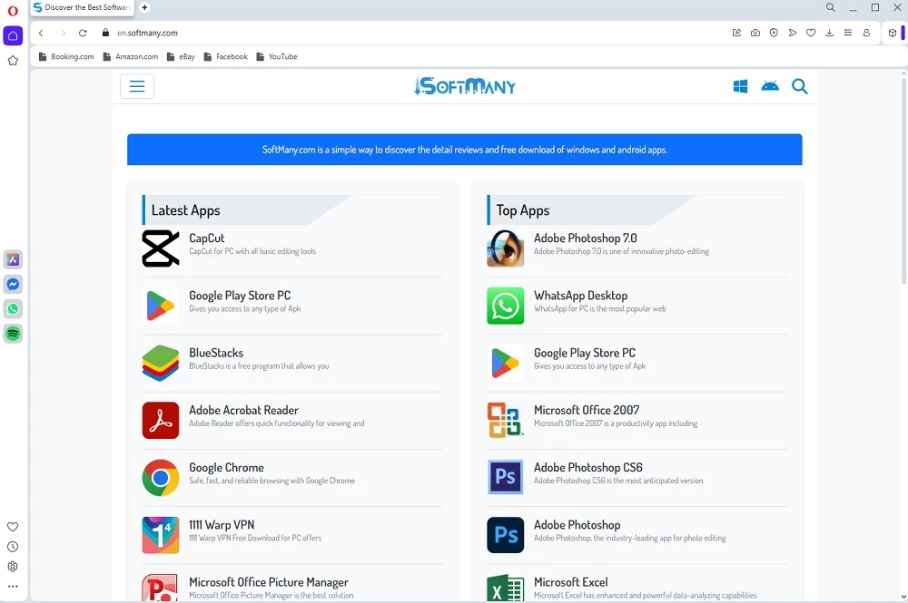This screenshot has height=603, width=908.
Task: Open the Easy Setup sliders icon
Action: coord(847,33)
